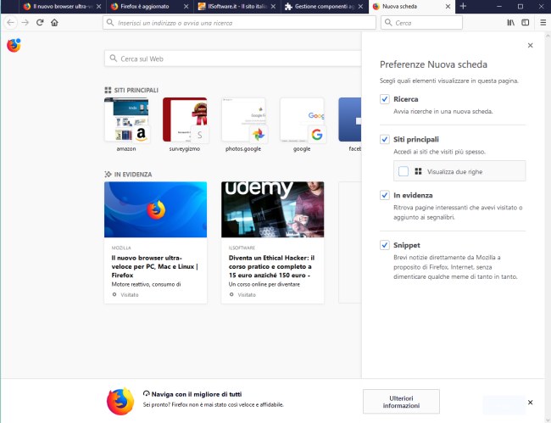Go back with the back arrow
This screenshot has width=551, height=423.
point(10,23)
